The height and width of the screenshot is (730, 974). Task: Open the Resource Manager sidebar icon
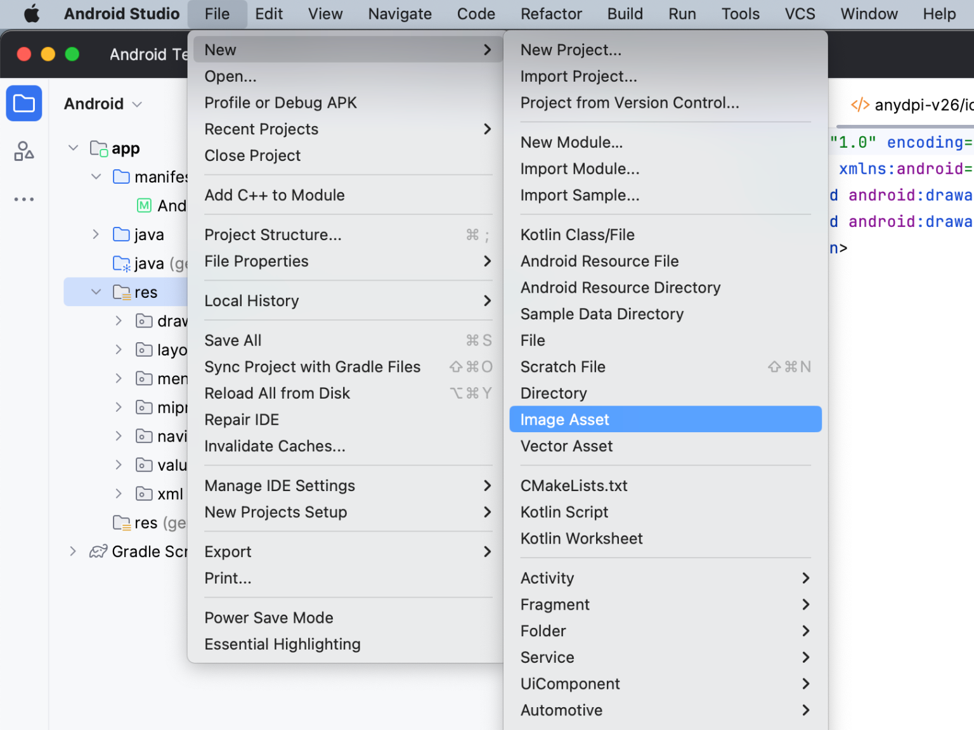point(24,151)
